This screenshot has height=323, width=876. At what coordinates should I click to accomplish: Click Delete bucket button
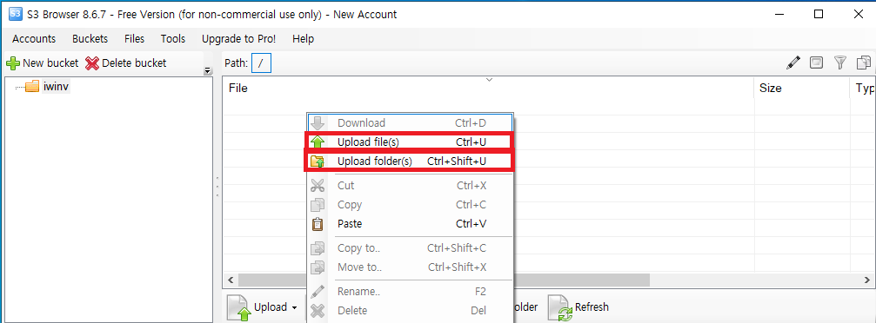pyautogui.click(x=125, y=63)
